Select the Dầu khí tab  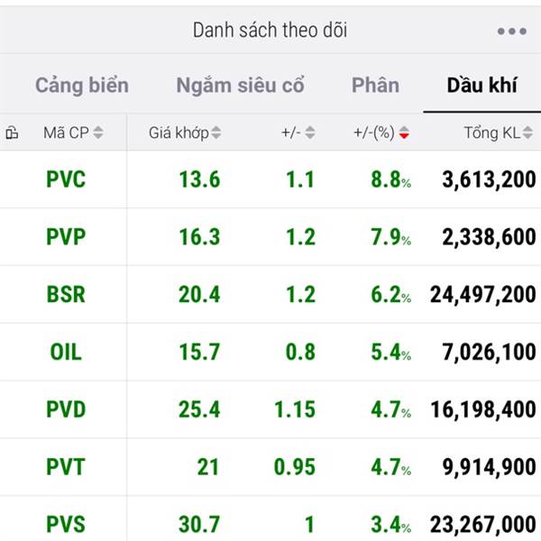481,86
